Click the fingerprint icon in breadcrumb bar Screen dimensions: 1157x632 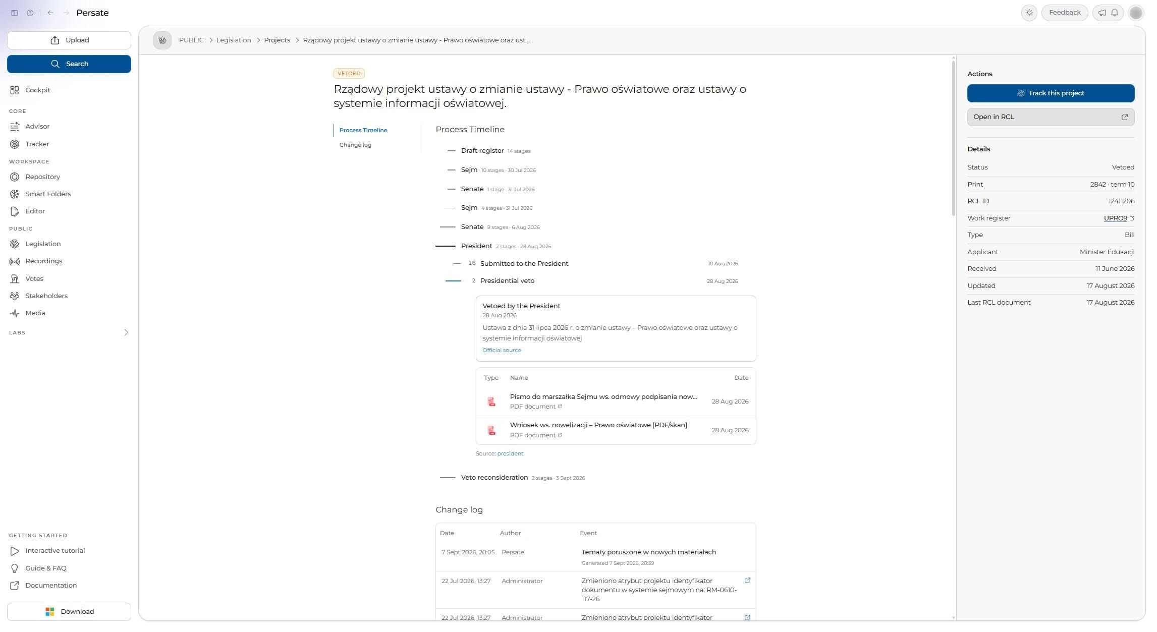[162, 40]
